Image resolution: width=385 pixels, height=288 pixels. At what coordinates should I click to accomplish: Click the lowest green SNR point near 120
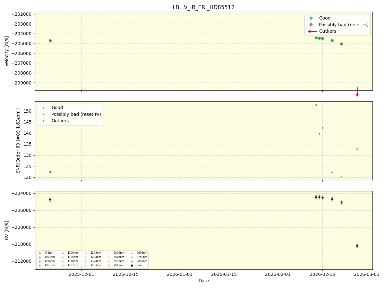click(341, 176)
